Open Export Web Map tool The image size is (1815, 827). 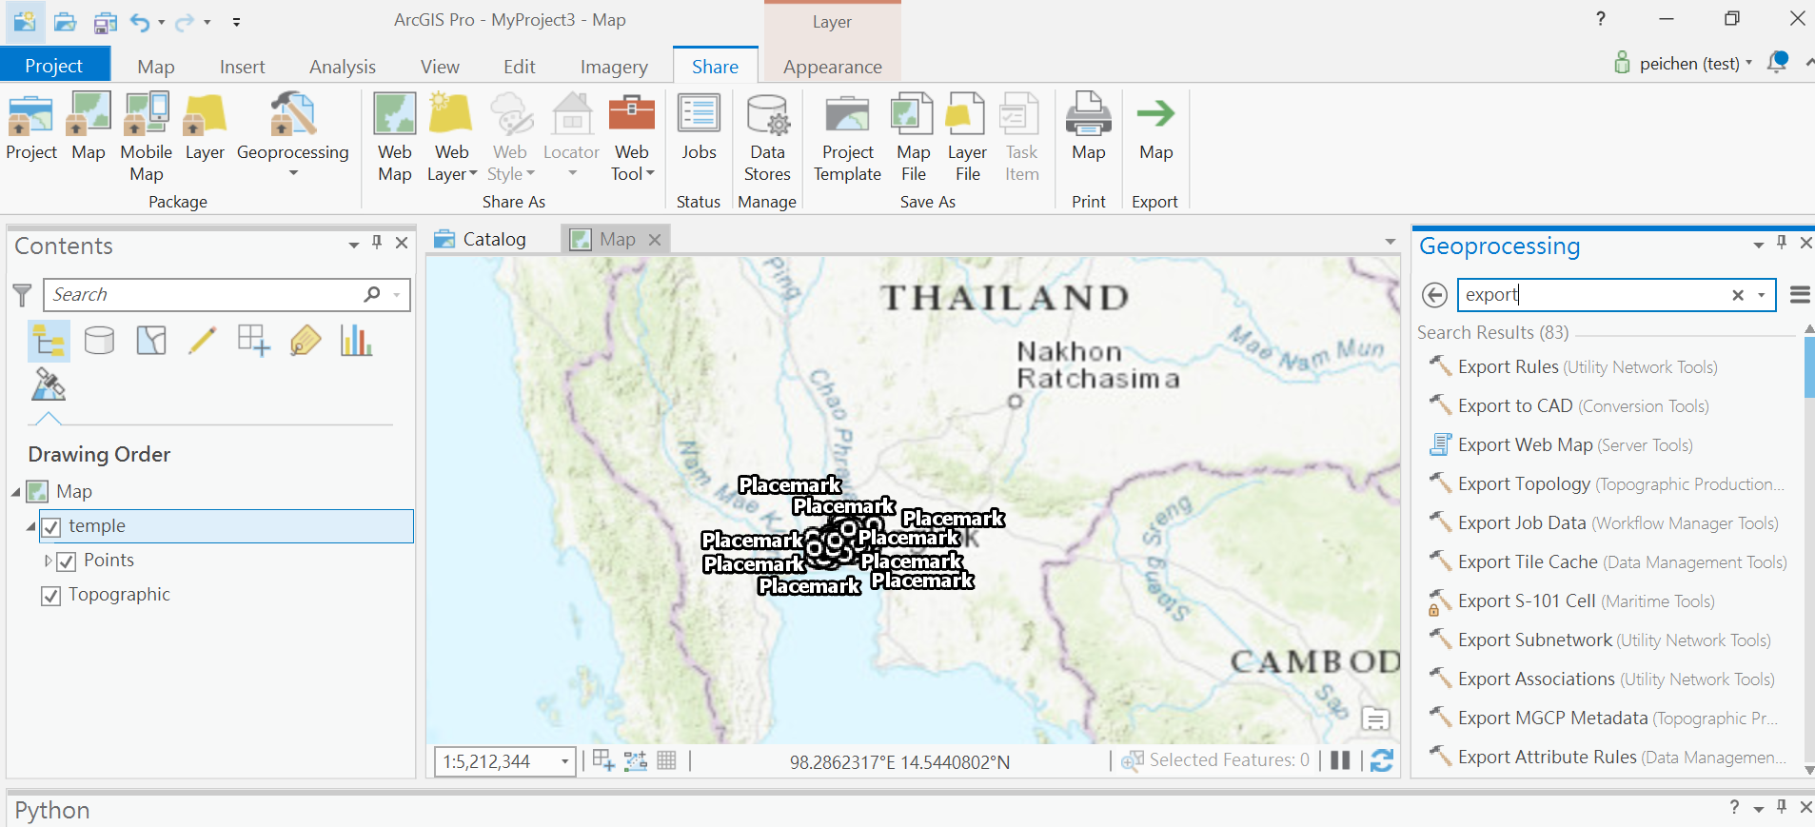(1575, 444)
